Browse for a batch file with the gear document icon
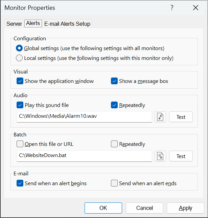 160,156
